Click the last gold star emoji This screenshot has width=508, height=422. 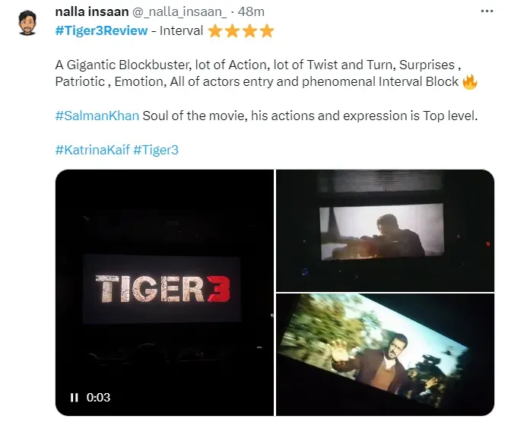267,31
